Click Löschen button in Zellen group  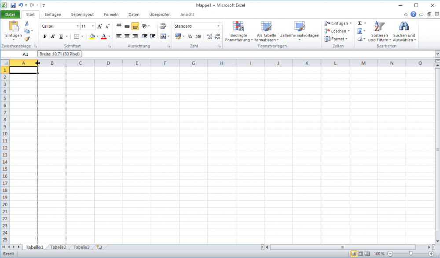coord(337,31)
